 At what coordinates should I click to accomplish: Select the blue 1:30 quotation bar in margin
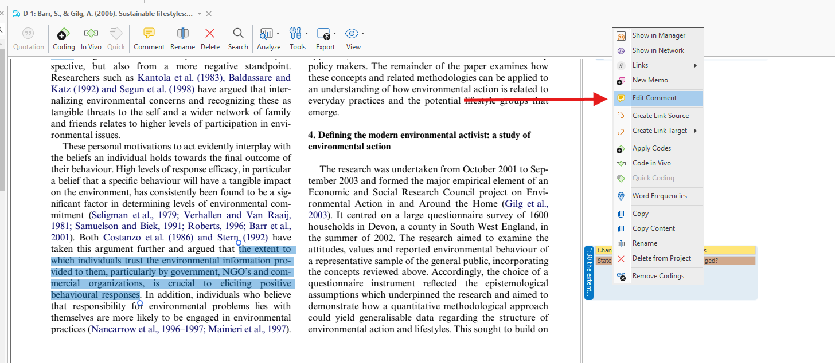(x=589, y=273)
